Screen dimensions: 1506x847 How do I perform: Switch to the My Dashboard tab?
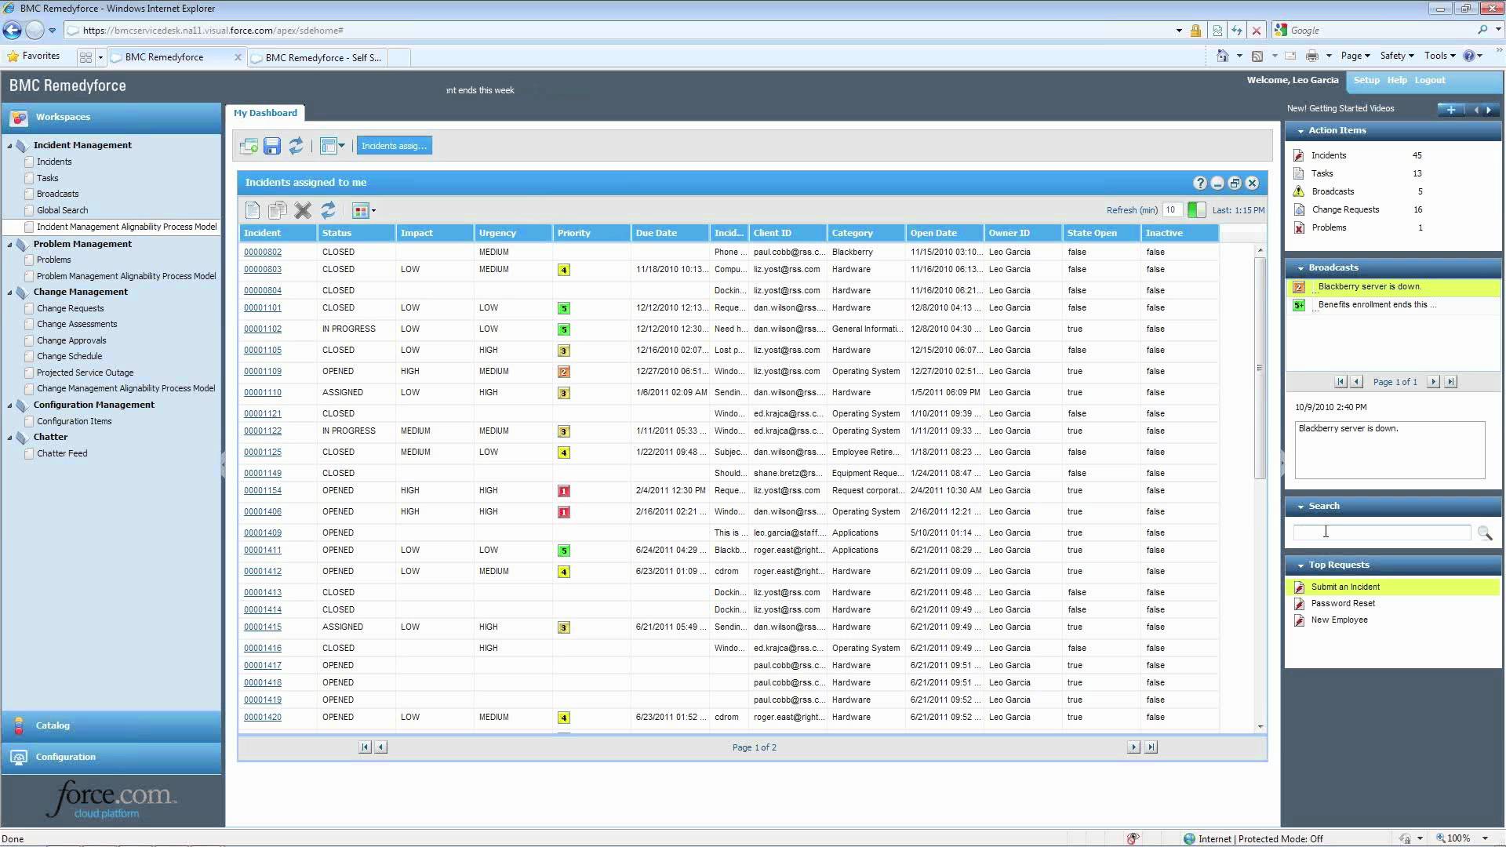tap(265, 113)
